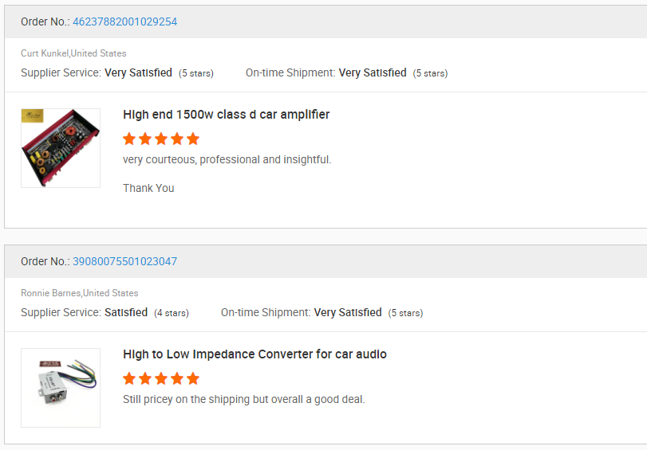Click Curt Kunkel's On-time Shipment rating
Viewport: 647px width, 450px height.
coord(373,72)
